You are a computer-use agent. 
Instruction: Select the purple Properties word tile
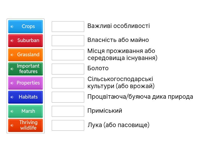28,83
